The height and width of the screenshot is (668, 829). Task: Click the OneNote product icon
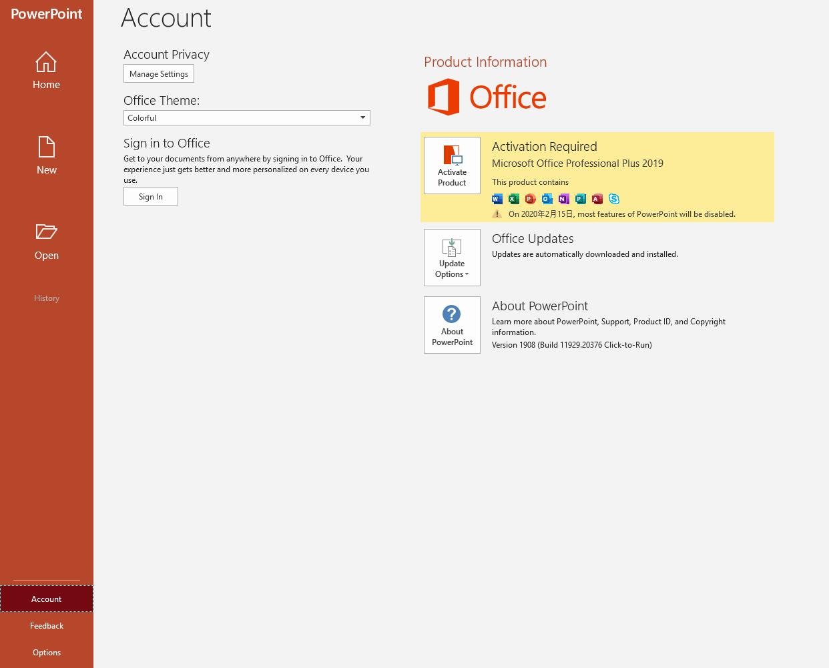coord(564,199)
